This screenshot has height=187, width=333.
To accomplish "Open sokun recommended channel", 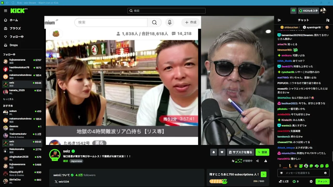I will (x=22, y=112).
